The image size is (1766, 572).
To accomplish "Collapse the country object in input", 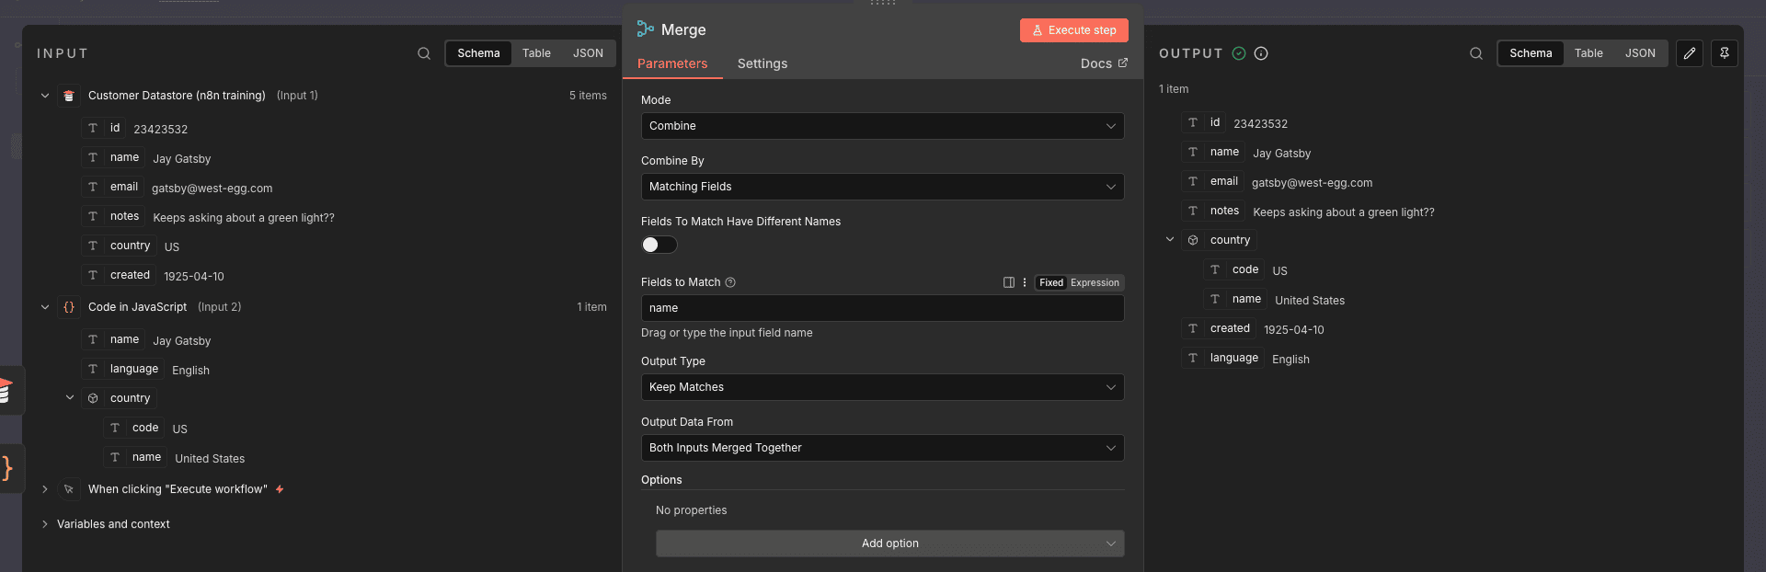I will tap(70, 398).
